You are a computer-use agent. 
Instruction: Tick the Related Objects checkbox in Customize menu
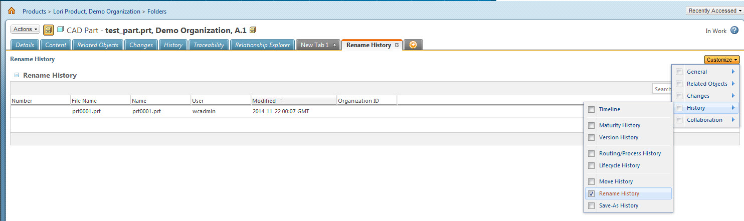(x=679, y=84)
